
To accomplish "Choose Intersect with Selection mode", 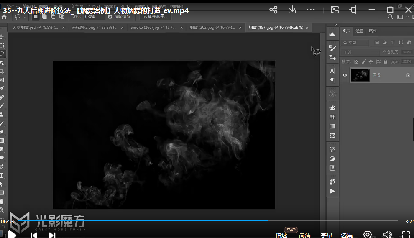I will (x=61, y=17).
